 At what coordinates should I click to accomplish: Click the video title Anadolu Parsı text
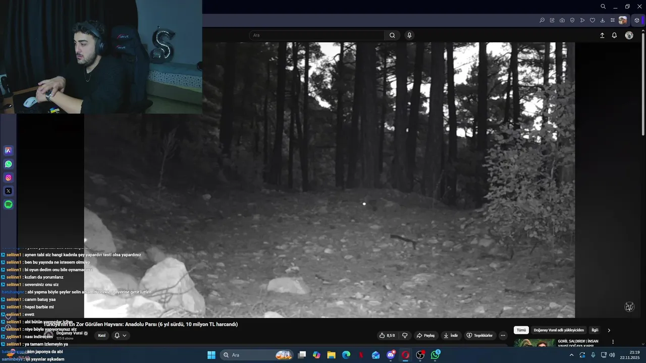click(x=141, y=324)
